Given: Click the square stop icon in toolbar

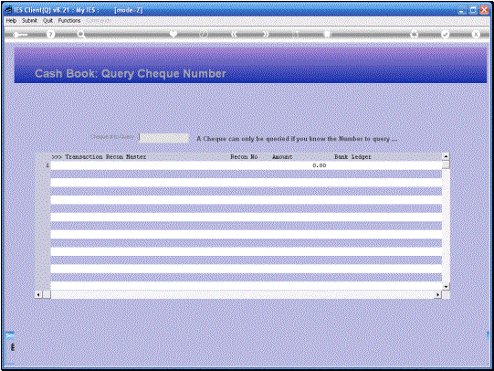Looking at the screenshot, I should pyautogui.click(x=327, y=34).
